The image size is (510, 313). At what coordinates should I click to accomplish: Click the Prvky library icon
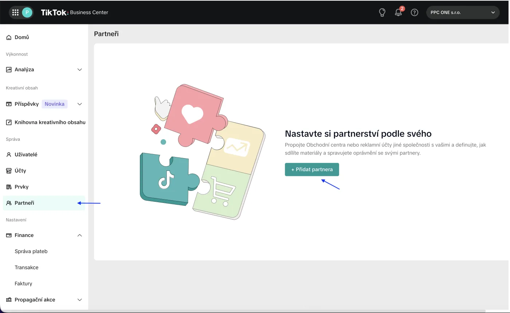pyautogui.click(x=9, y=187)
